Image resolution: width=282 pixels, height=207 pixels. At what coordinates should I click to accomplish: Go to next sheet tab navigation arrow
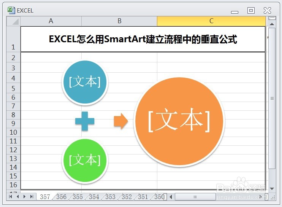pyautogui.click(x=25, y=197)
